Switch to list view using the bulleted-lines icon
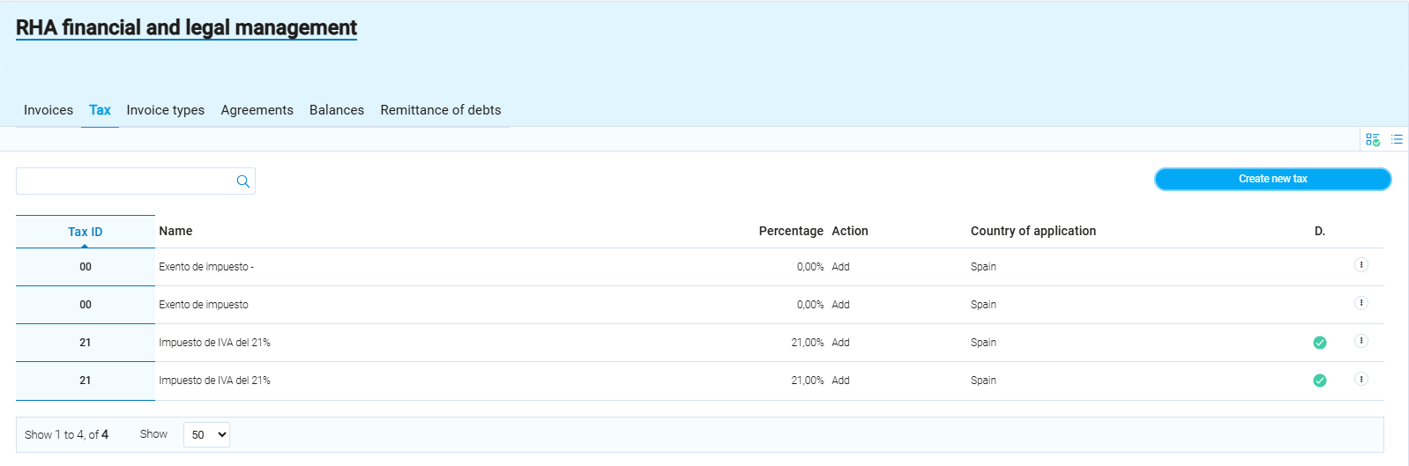Viewport: 1409px width, 466px height. tap(1397, 139)
